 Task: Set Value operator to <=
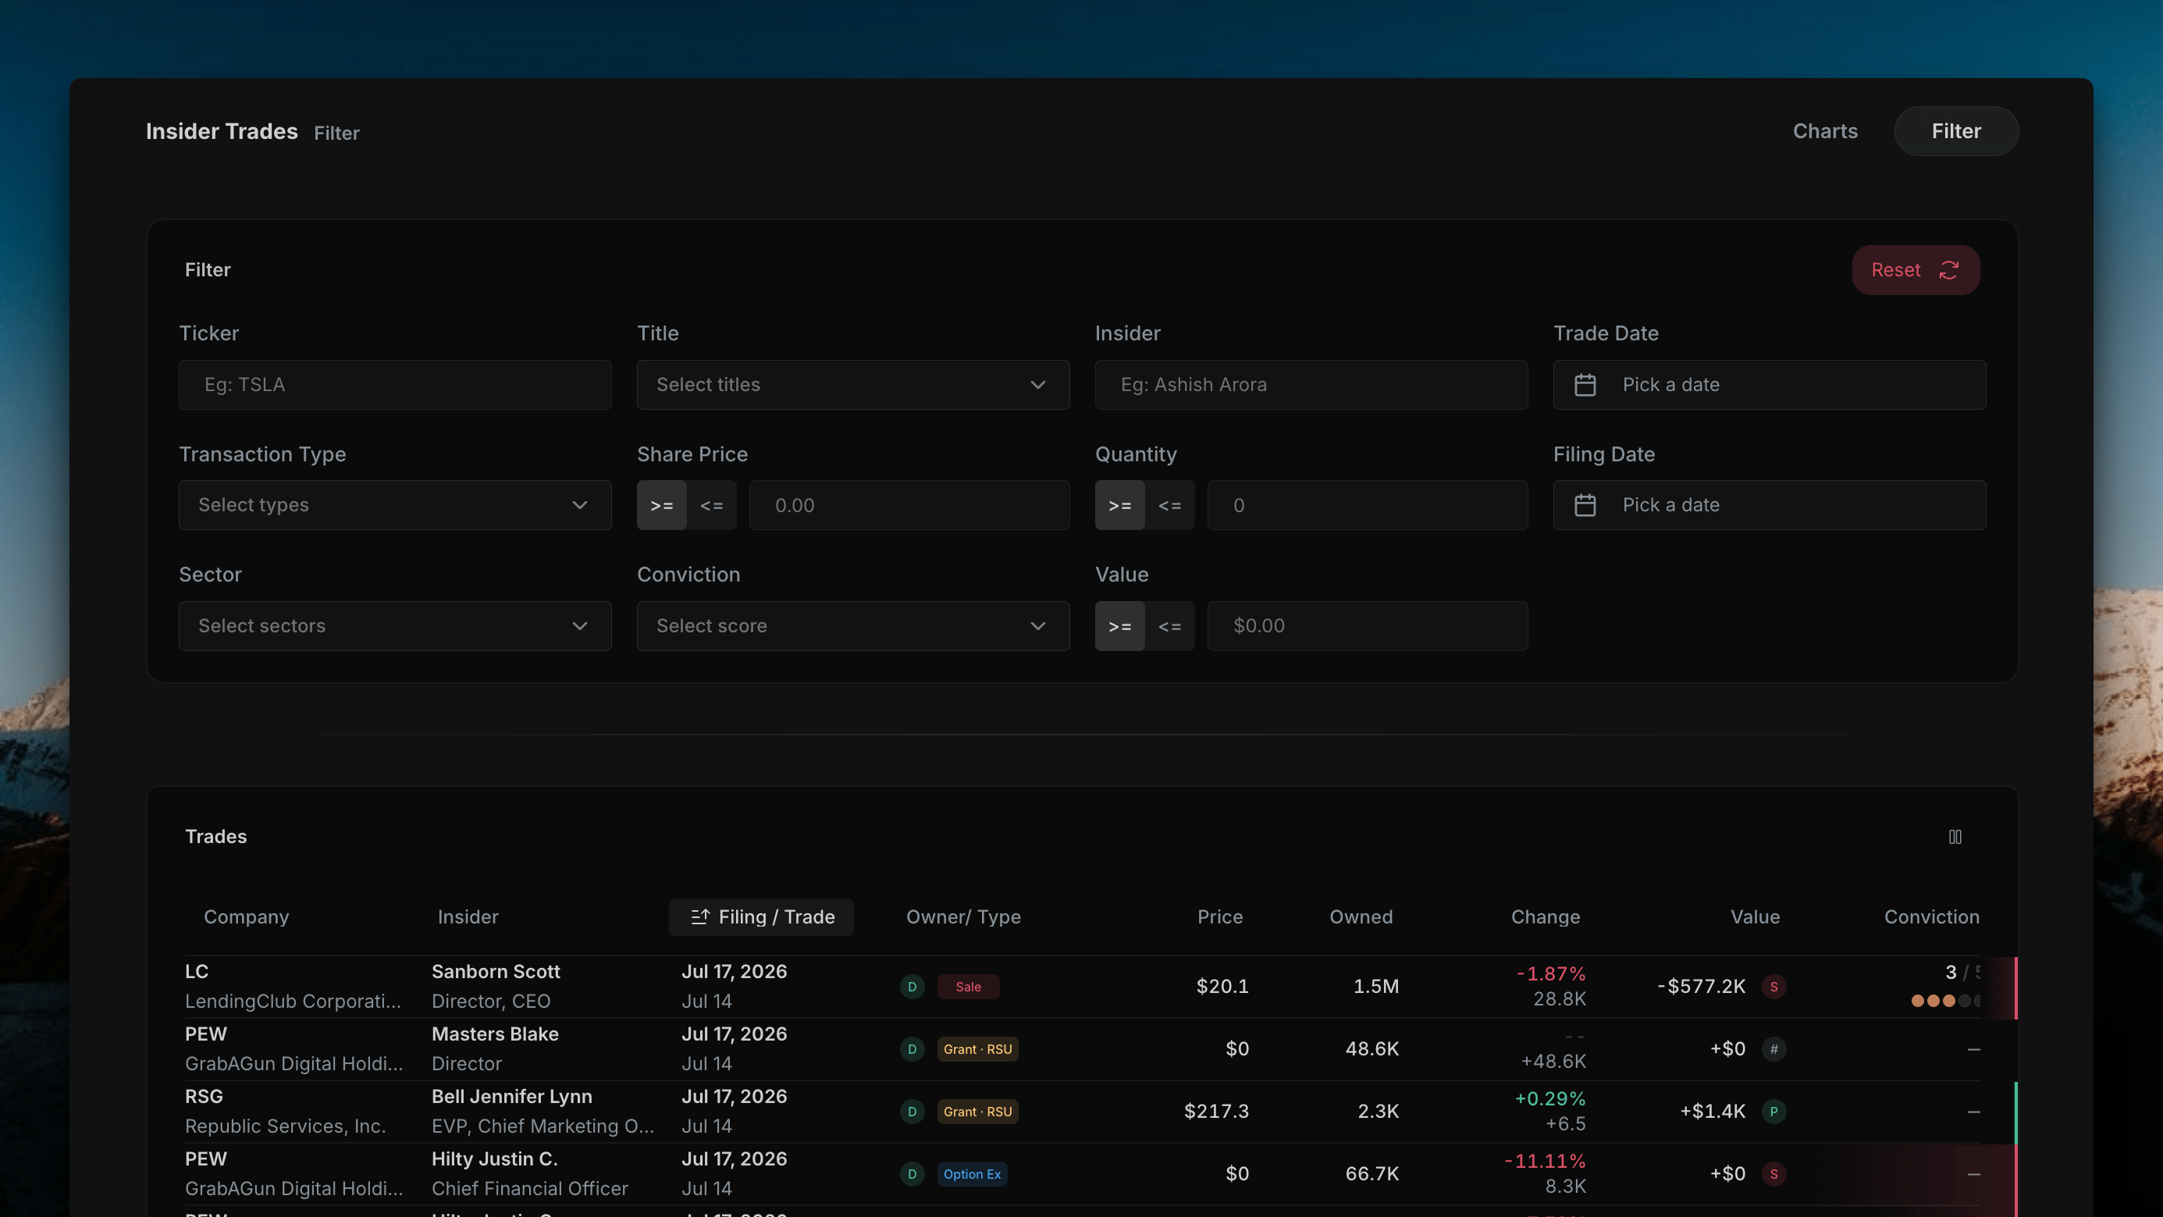tap(1169, 627)
